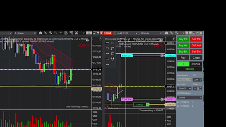226x127 pixels.
Task: Click the Buy Mkt button
Action: click(183, 39)
